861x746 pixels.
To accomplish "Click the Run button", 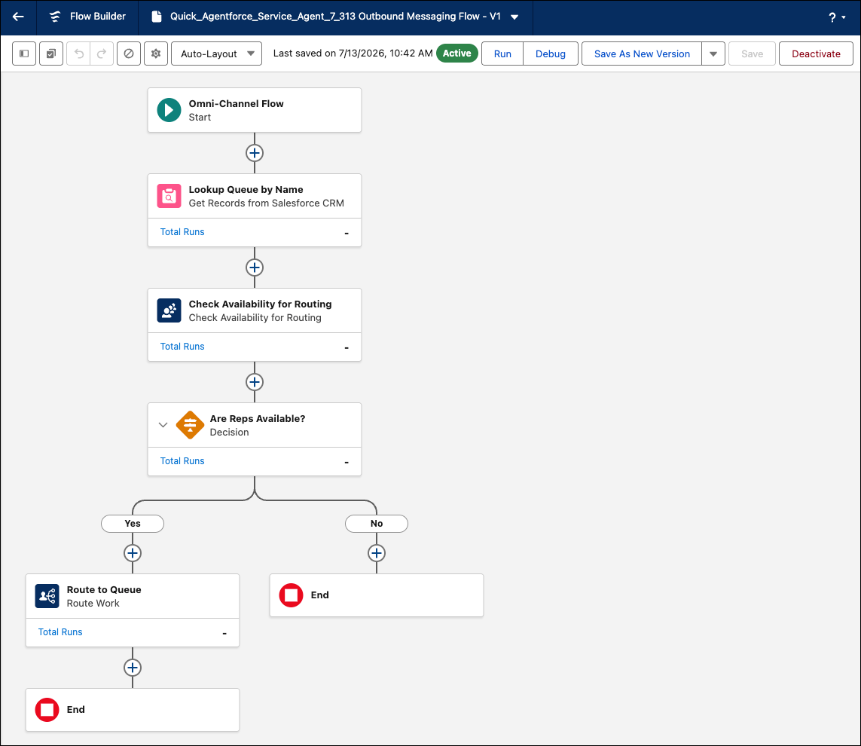I will click(x=502, y=54).
